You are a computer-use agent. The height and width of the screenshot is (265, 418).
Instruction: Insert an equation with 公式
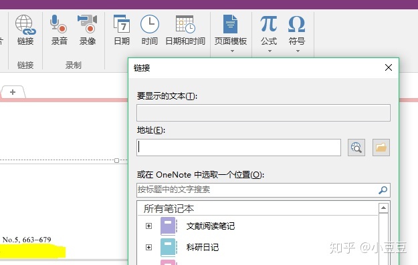tap(269, 30)
